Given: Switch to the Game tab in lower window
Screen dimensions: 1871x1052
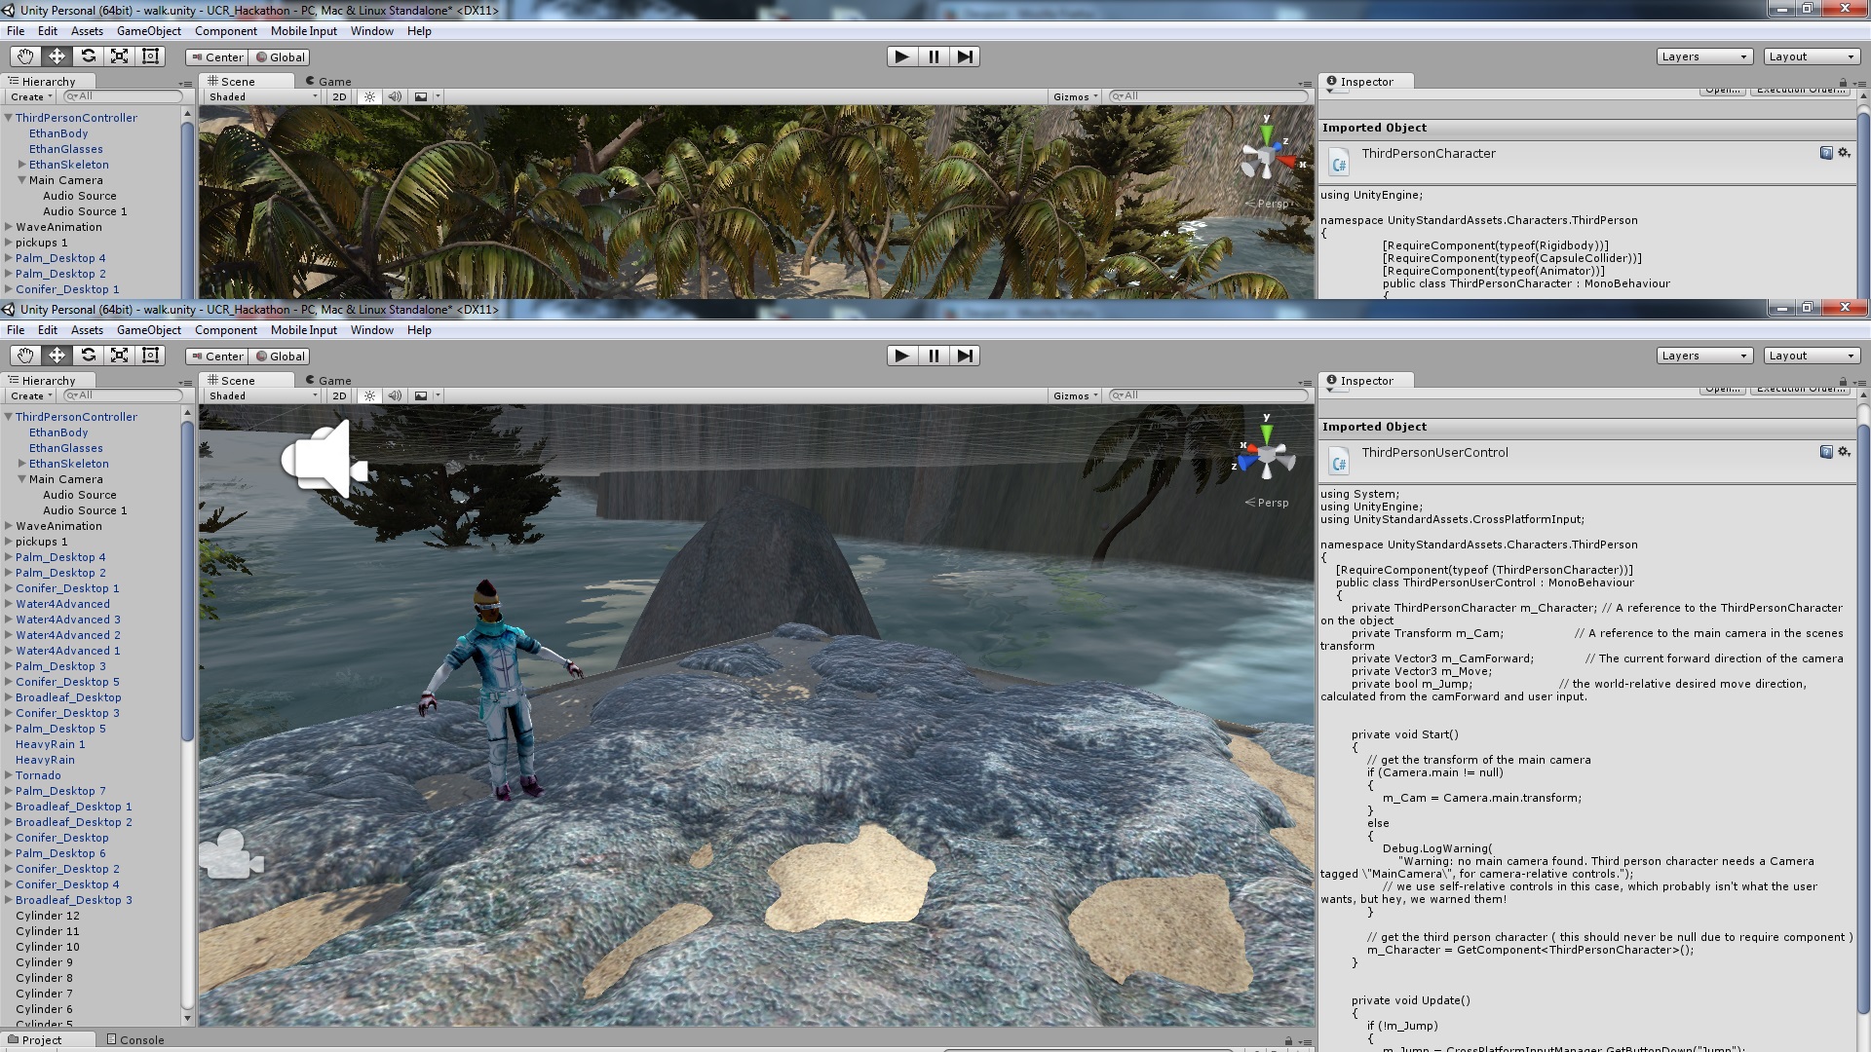Looking at the screenshot, I should click(328, 380).
